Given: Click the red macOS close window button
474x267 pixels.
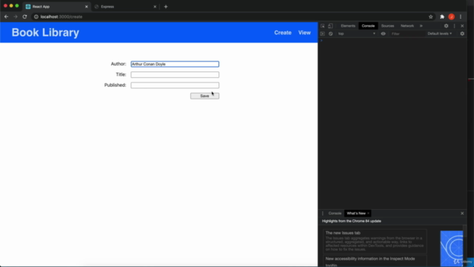Looking at the screenshot, I should [5, 6].
